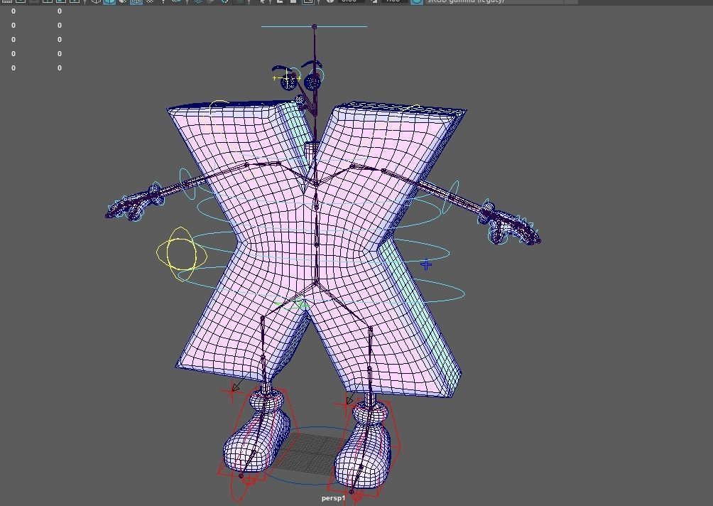This screenshot has width=713, height=506.
Task: Click the blue cross locator beside the torso
Action: point(425,264)
